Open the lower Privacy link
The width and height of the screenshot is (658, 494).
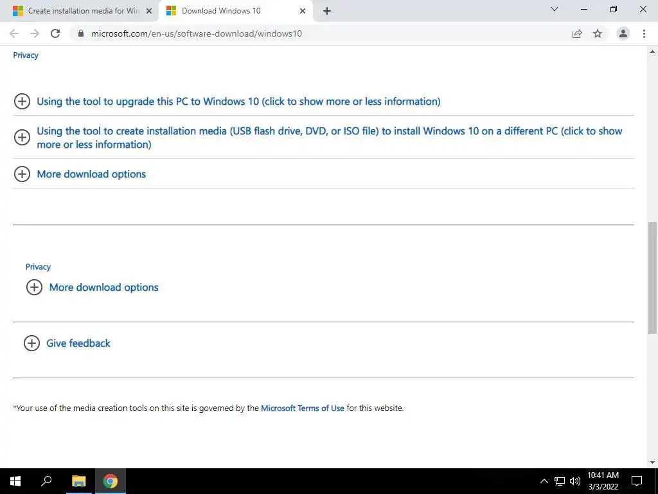point(38,267)
